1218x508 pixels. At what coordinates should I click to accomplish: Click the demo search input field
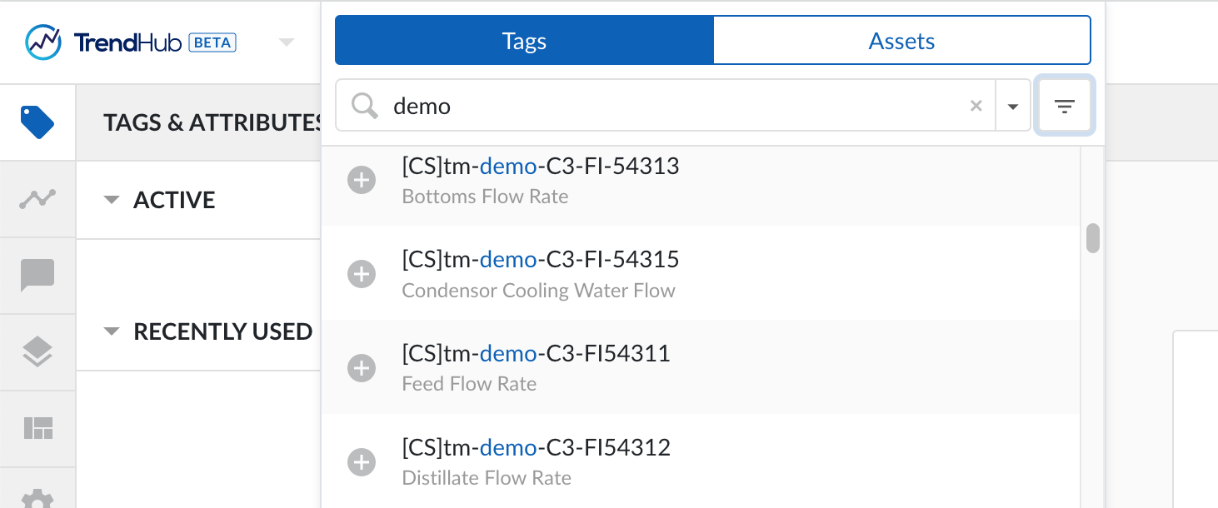pyautogui.click(x=666, y=106)
